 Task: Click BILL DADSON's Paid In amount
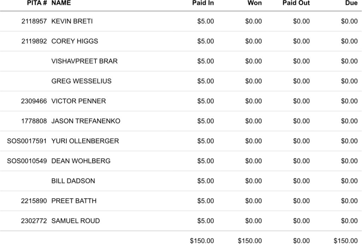click(x=205, y=181)
